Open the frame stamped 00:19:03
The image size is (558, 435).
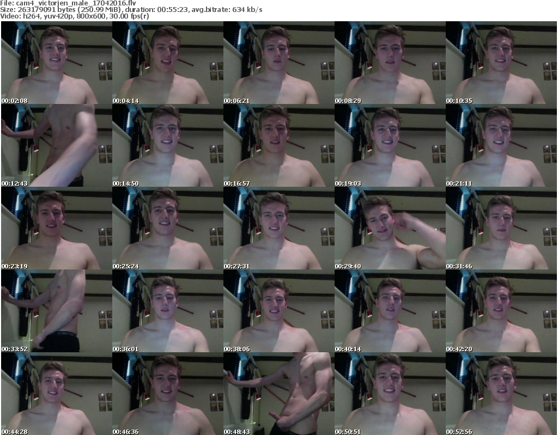390,145
